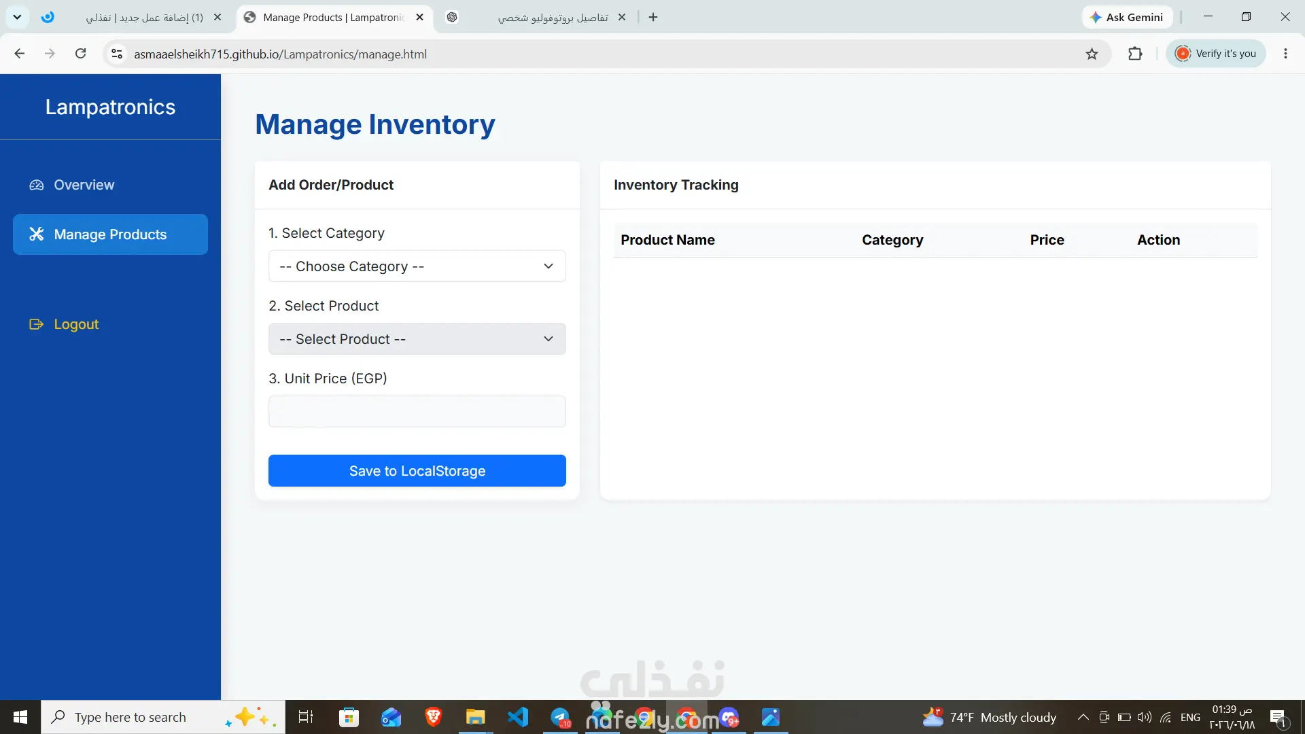Click the Verify it's you button

click(1216, 54)
